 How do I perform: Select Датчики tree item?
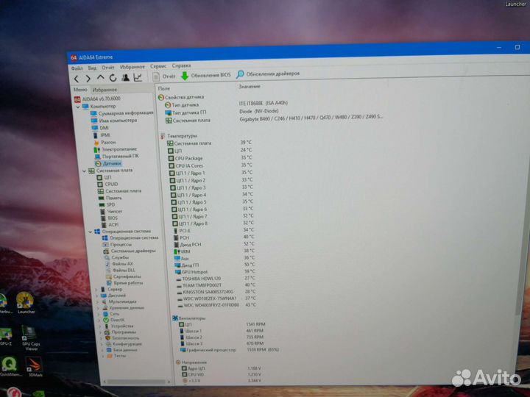(108, 163)
